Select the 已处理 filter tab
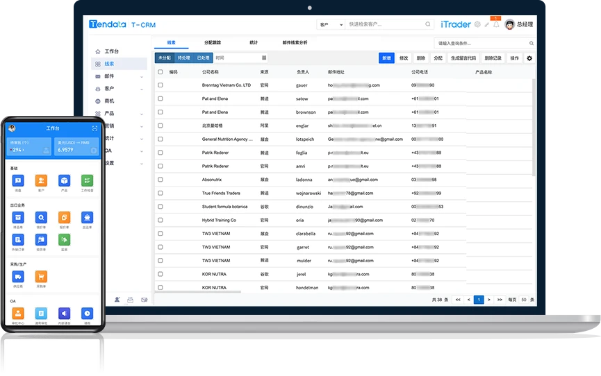The image size is (601, 376). click(x=203, y=58)
